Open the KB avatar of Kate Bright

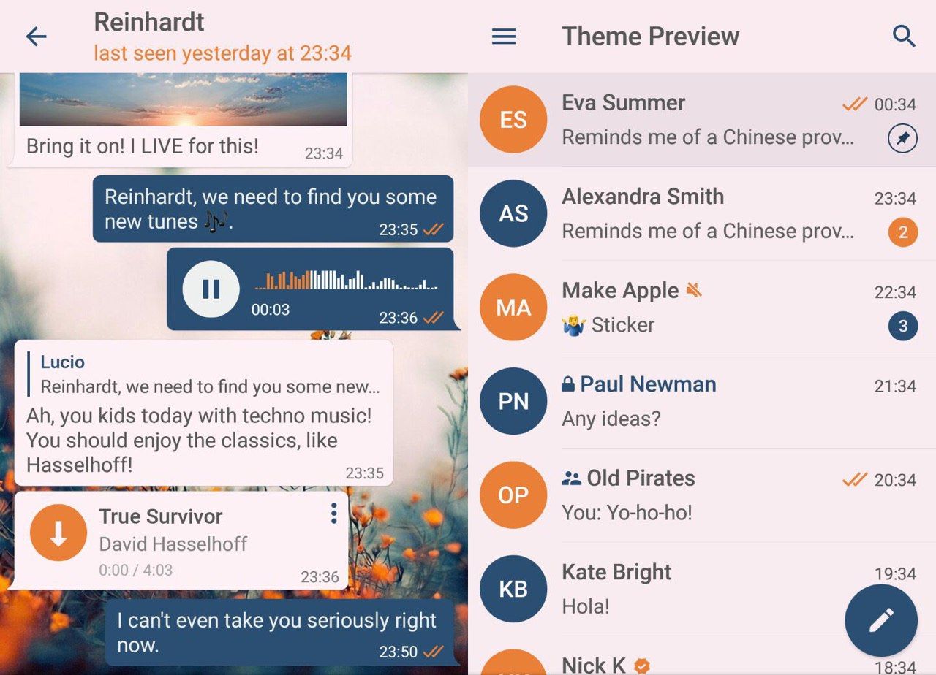pyautogui.click(x=513, y=589)
